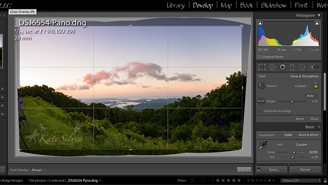Viewport: 328px width, 185px height.
Task: Filter by flagged photos icon
Action: (x=193, y=180)
